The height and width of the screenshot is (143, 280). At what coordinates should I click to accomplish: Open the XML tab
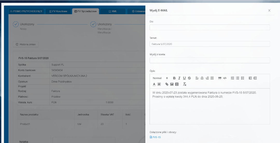pyautogui.click(x=113, y=11)
